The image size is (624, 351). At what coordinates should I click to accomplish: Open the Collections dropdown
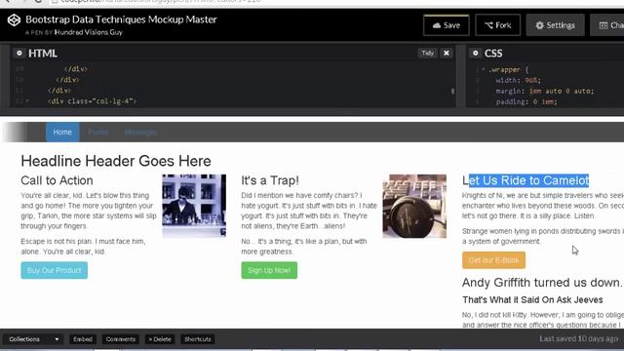(x=33, y=339)
